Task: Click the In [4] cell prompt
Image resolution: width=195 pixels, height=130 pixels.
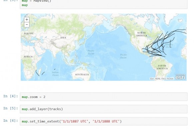Action: [x=11, y=96]
